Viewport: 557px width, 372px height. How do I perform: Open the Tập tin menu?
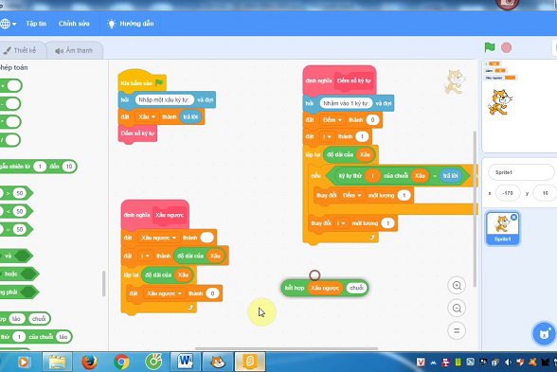[x=36, y=24]
